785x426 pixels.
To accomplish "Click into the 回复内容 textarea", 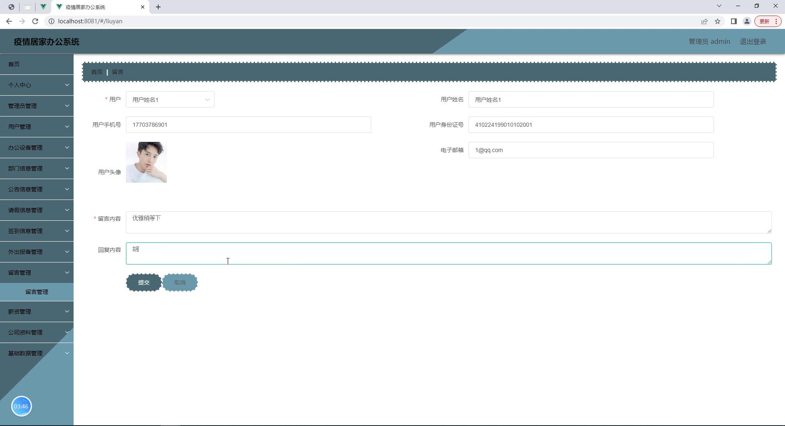I will tap(449, 253).
